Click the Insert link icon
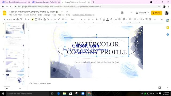The image size is (171, 96). 116,19
